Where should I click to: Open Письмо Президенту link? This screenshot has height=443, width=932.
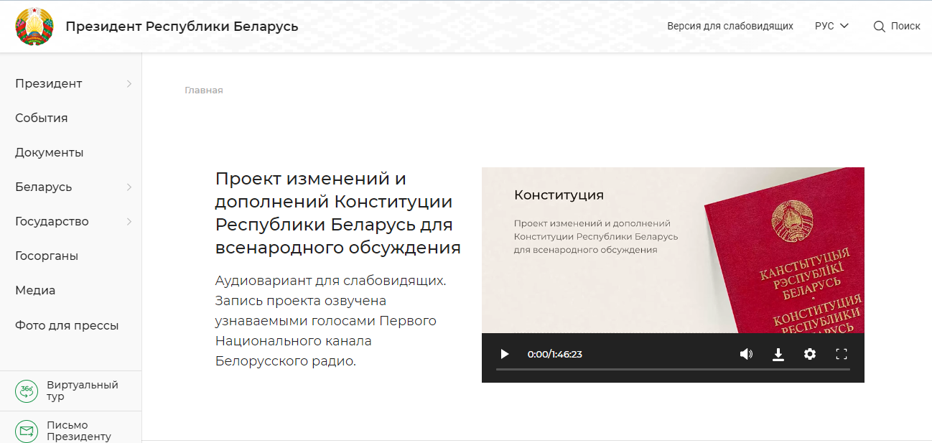coord(79,431)
